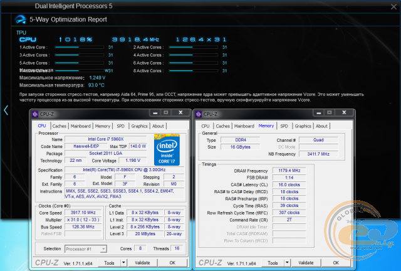Open the About tab in left CPU-Z window
The height and width of the screenshot is (271, 401).
(158, 126)
